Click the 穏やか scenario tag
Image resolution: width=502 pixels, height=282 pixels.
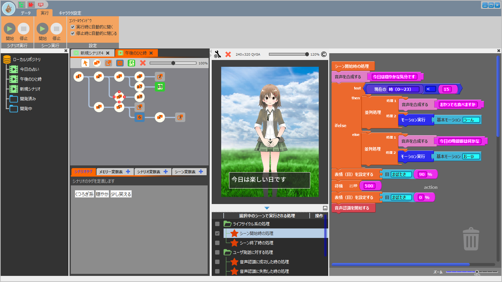click(102, 194)
